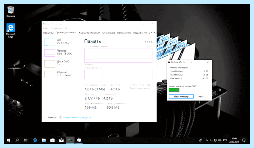Open Файл menu in Task Manager
254x148 pixels.
click(46, 28)
